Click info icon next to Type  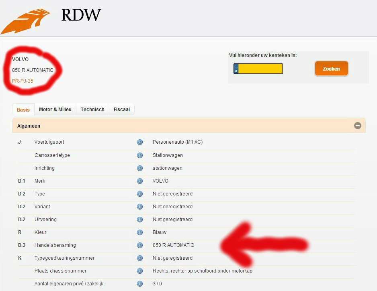[140, 194]
